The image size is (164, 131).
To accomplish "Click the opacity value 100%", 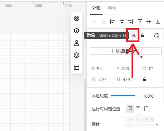I will (x=148, y=96).
